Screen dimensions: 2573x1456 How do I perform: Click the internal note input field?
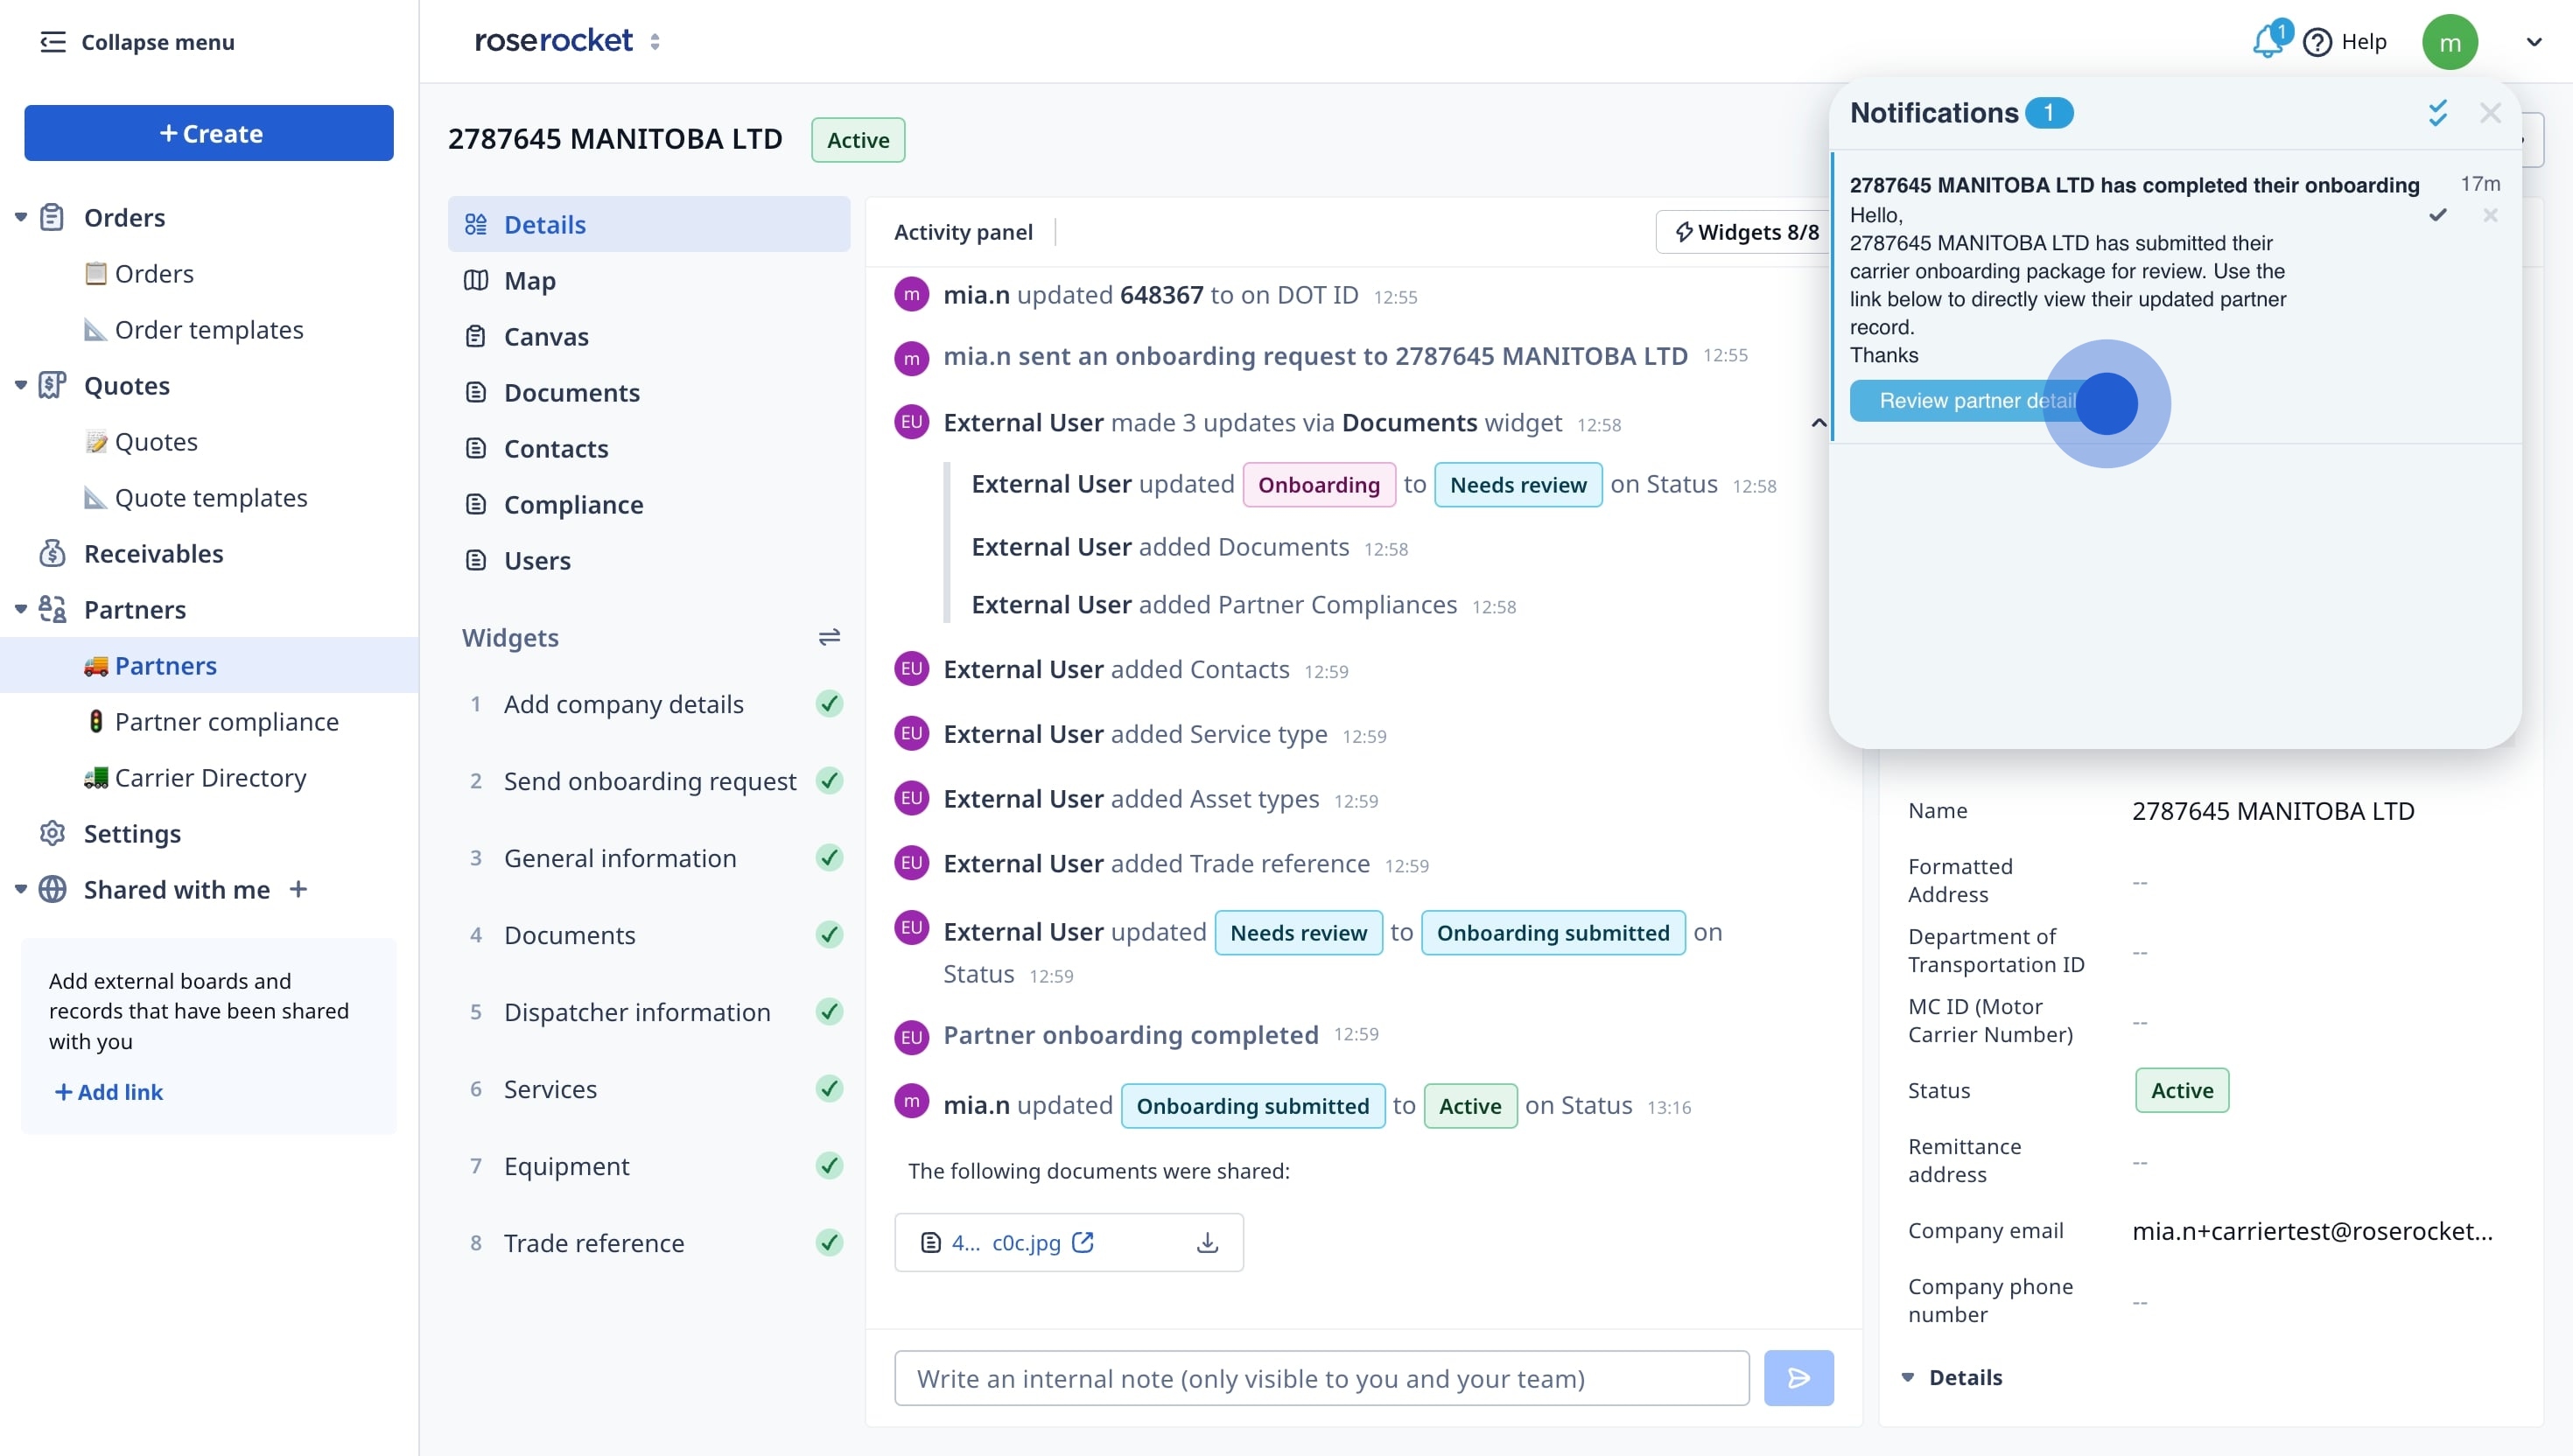pos(1321,1378)
